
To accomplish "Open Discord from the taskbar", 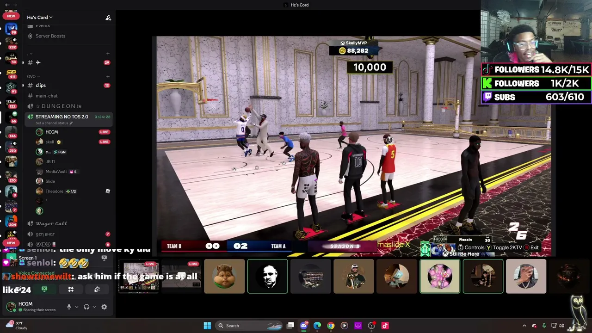I will pos(304,326).
